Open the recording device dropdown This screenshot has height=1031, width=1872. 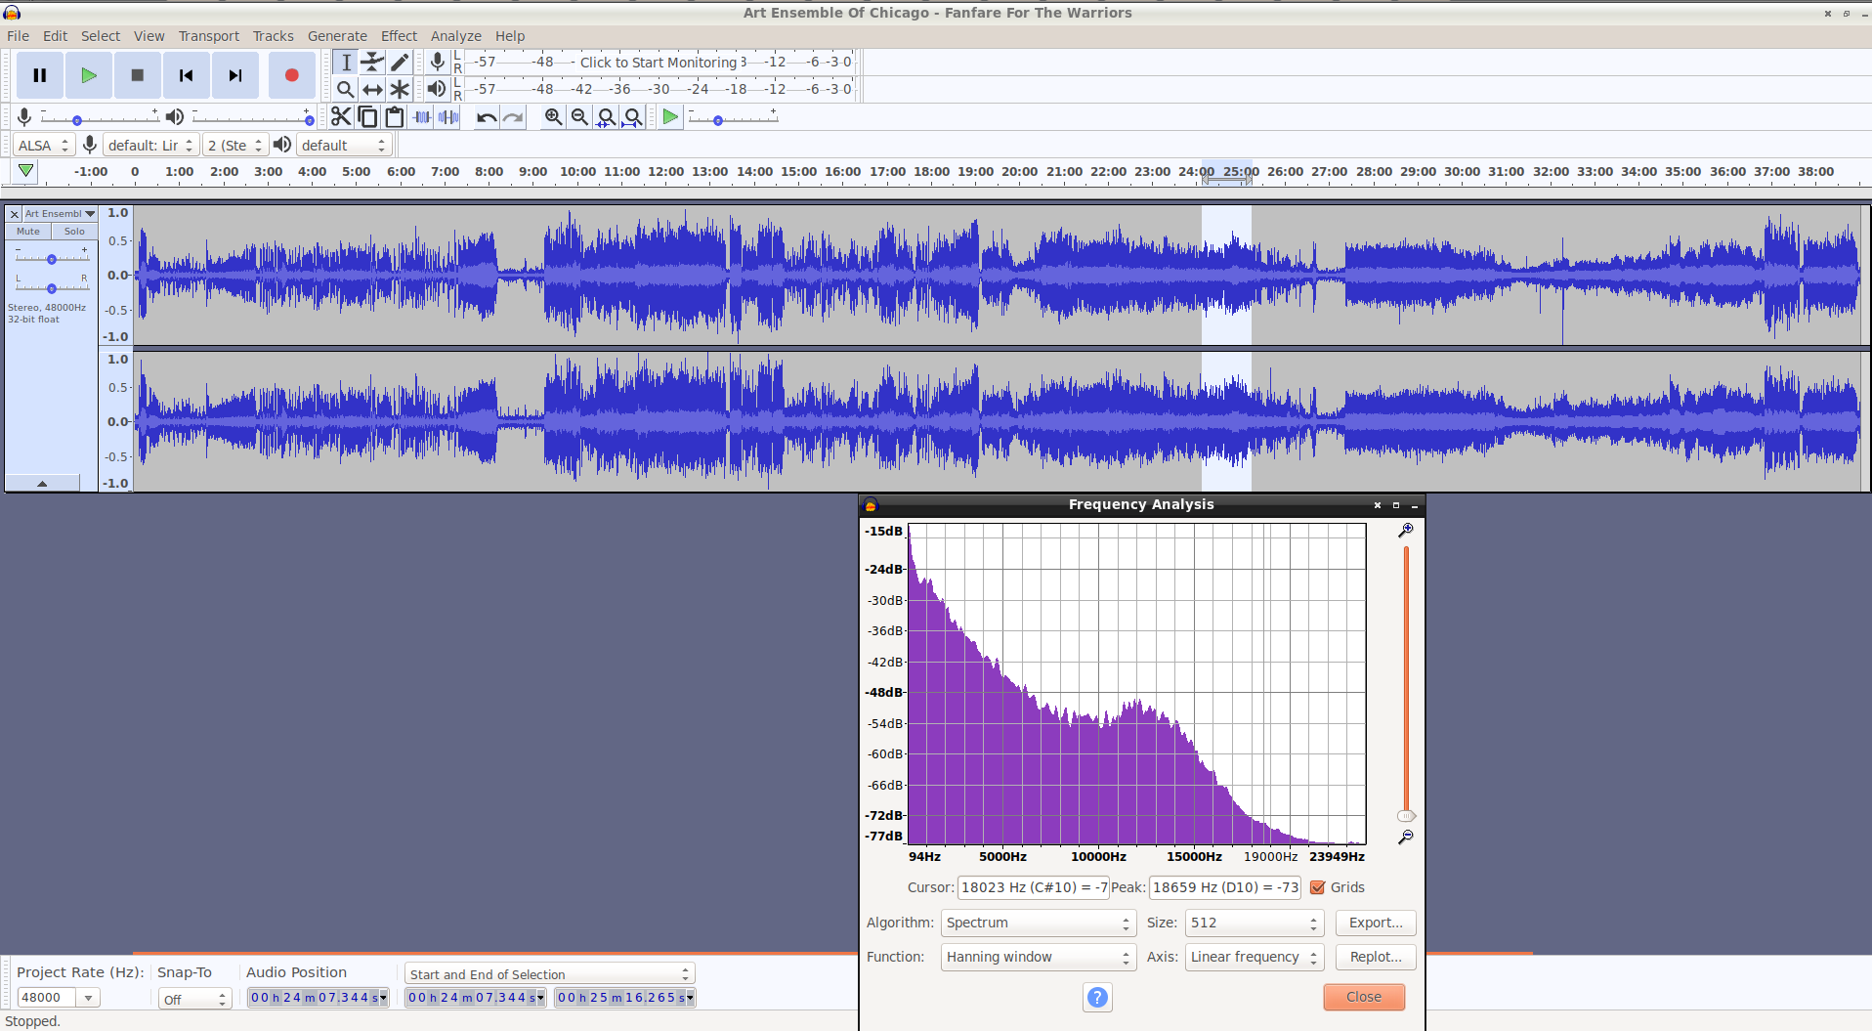coord(151,145)
